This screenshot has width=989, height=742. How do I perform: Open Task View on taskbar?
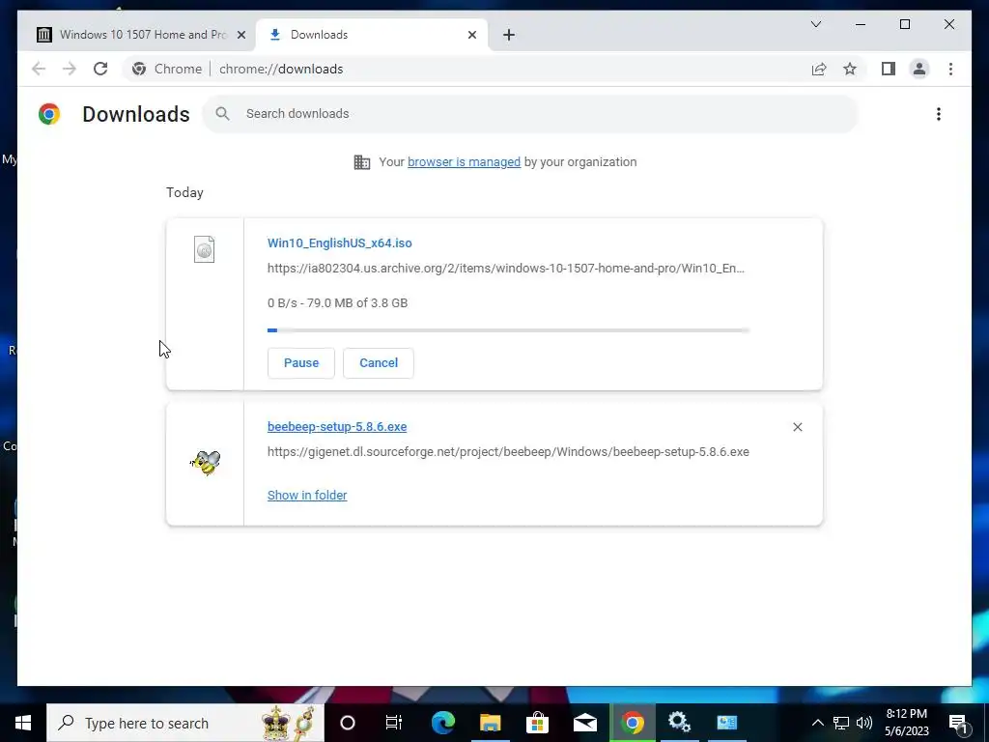394,723
